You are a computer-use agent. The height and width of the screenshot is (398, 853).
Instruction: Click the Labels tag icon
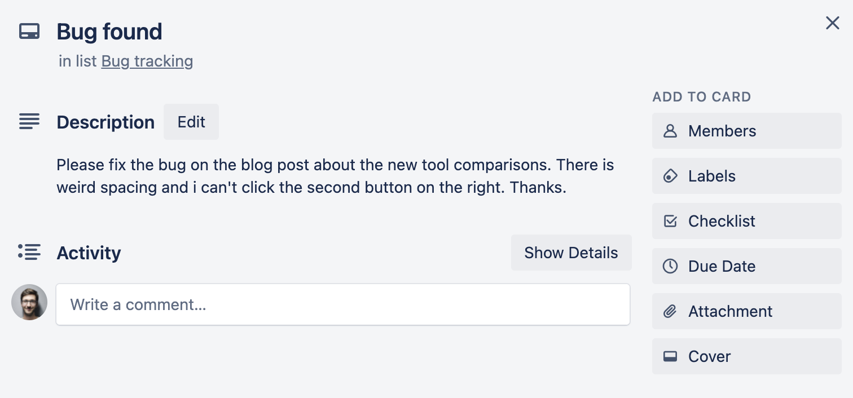(x=670, y=176)
